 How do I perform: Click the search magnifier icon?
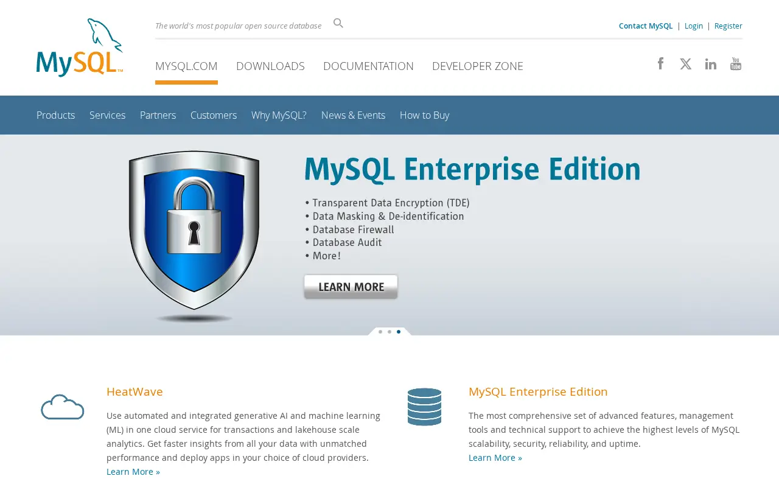(338, 23)
